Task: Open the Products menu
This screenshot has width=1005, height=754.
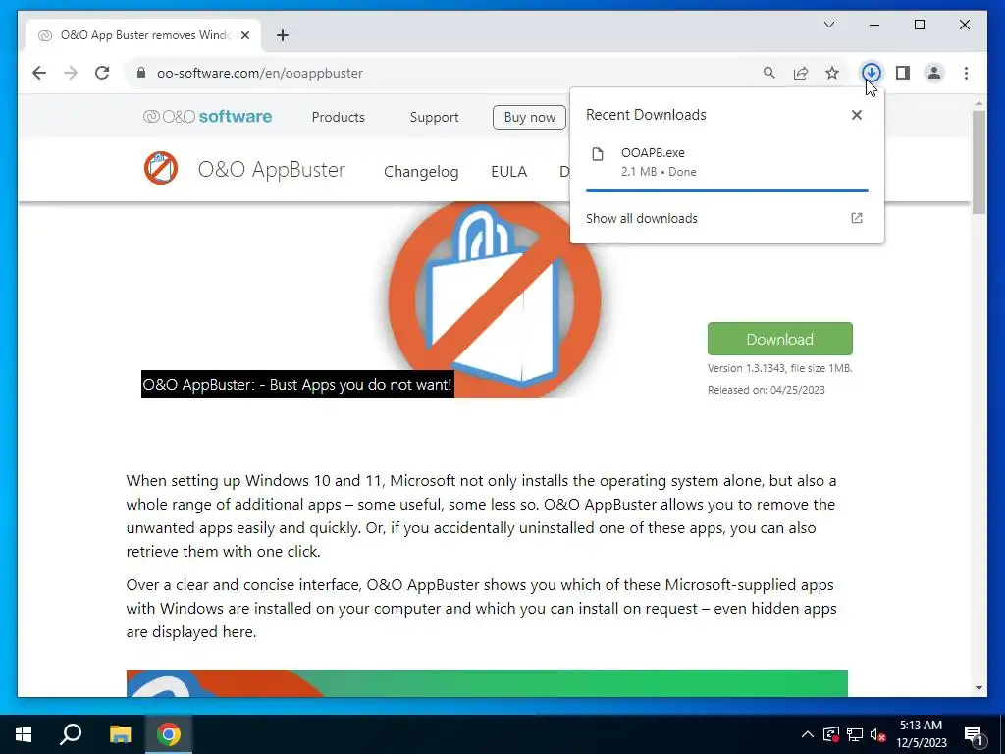Action: [338, 117]
